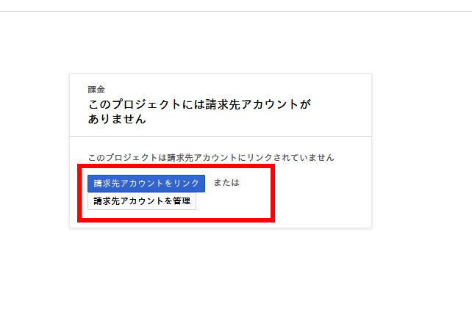Manage billing accounts using the white button
Image resolution: width=472 pixels, height=318 pixels.
tap(142, 201)
